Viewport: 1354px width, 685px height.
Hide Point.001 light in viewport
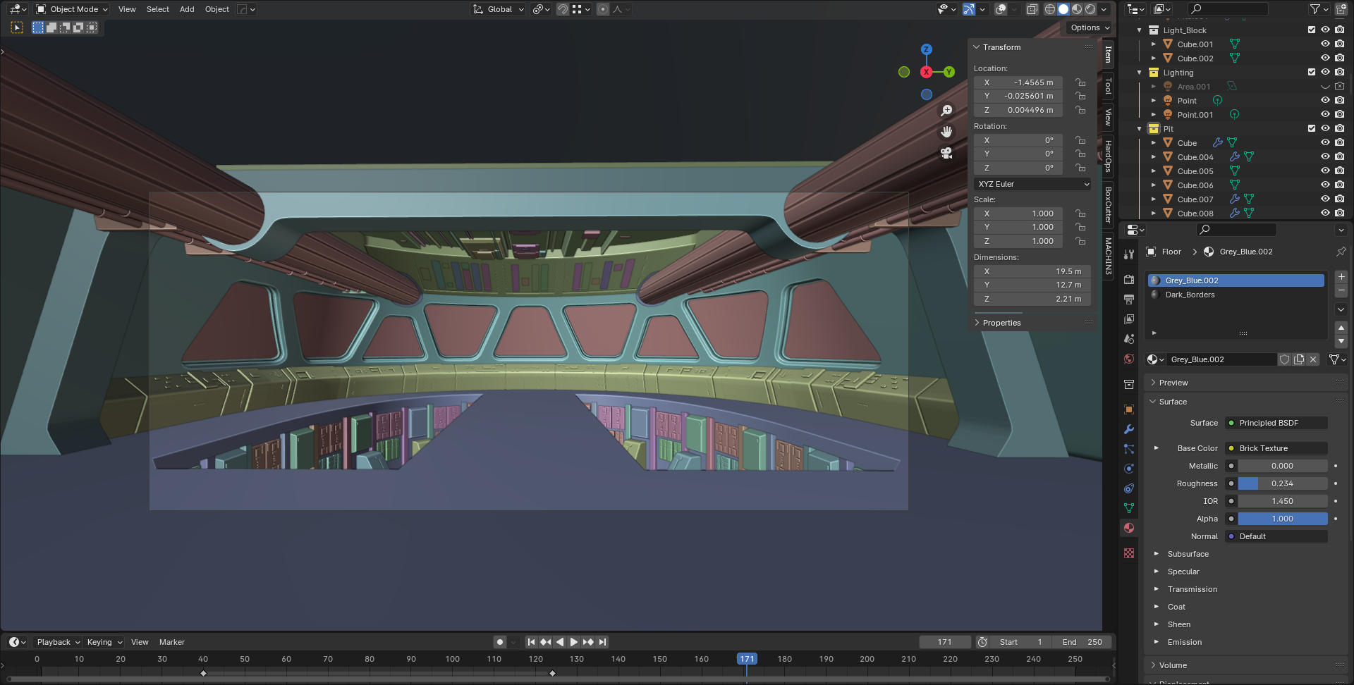pos(1326,115)
